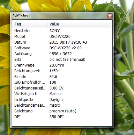Select the Datum row

[62, 42]
